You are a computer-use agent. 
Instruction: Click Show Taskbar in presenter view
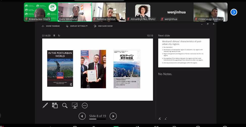51,26
